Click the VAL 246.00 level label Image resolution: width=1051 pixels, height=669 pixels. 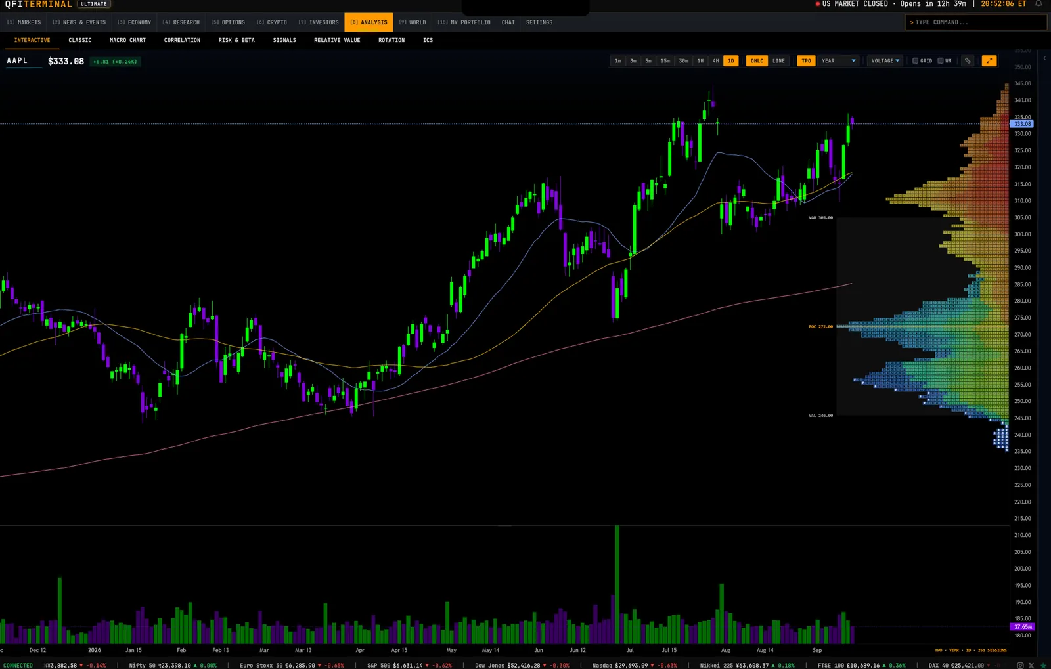pyautogui.click(x=820, y=416)
